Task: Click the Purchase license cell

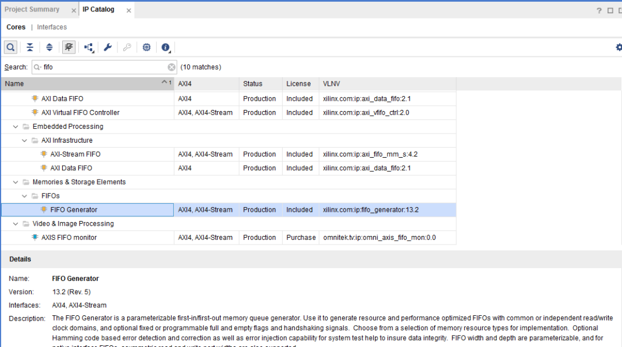Action: point(301,238)
